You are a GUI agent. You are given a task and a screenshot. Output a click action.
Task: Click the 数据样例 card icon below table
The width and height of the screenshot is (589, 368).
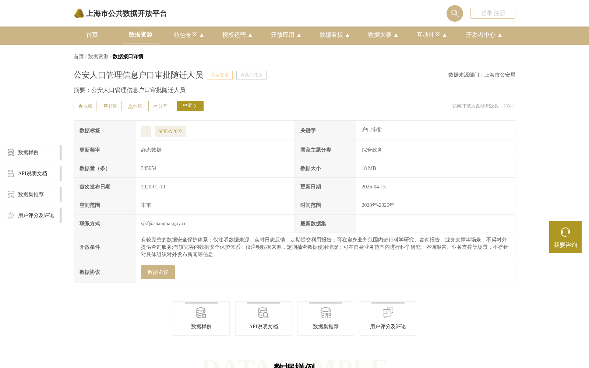(201, 313)
